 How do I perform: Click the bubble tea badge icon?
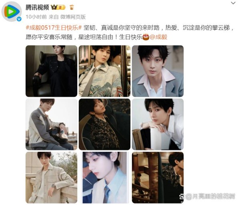72,7
